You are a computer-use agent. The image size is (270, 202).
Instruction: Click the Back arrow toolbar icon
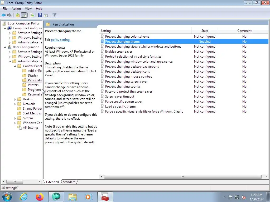tap(3, 15)
